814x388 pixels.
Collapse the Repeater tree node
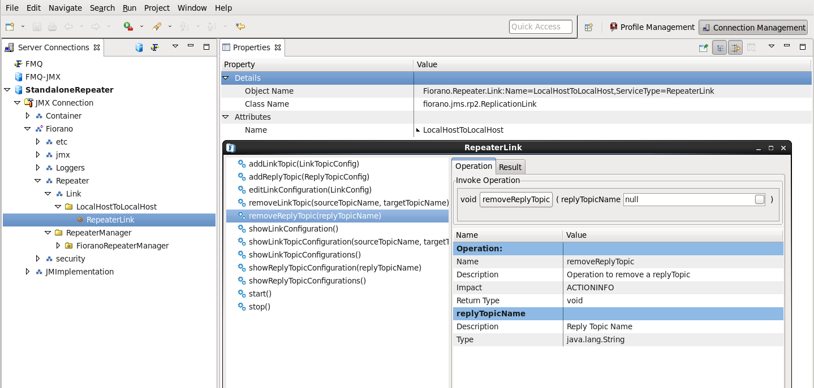click(x=37, y=181)
